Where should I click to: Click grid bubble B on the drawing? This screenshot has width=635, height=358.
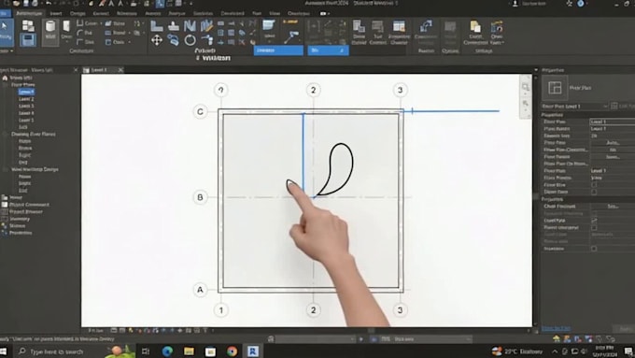(200, 197)
